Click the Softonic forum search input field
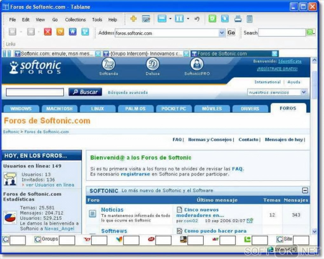 (35, 92)
